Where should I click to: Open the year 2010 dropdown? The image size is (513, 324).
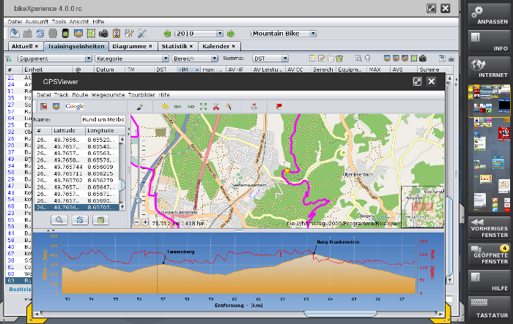199,34
